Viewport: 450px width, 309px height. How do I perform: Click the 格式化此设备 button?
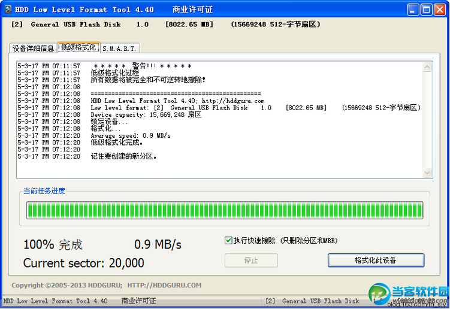tap(376, 260)
